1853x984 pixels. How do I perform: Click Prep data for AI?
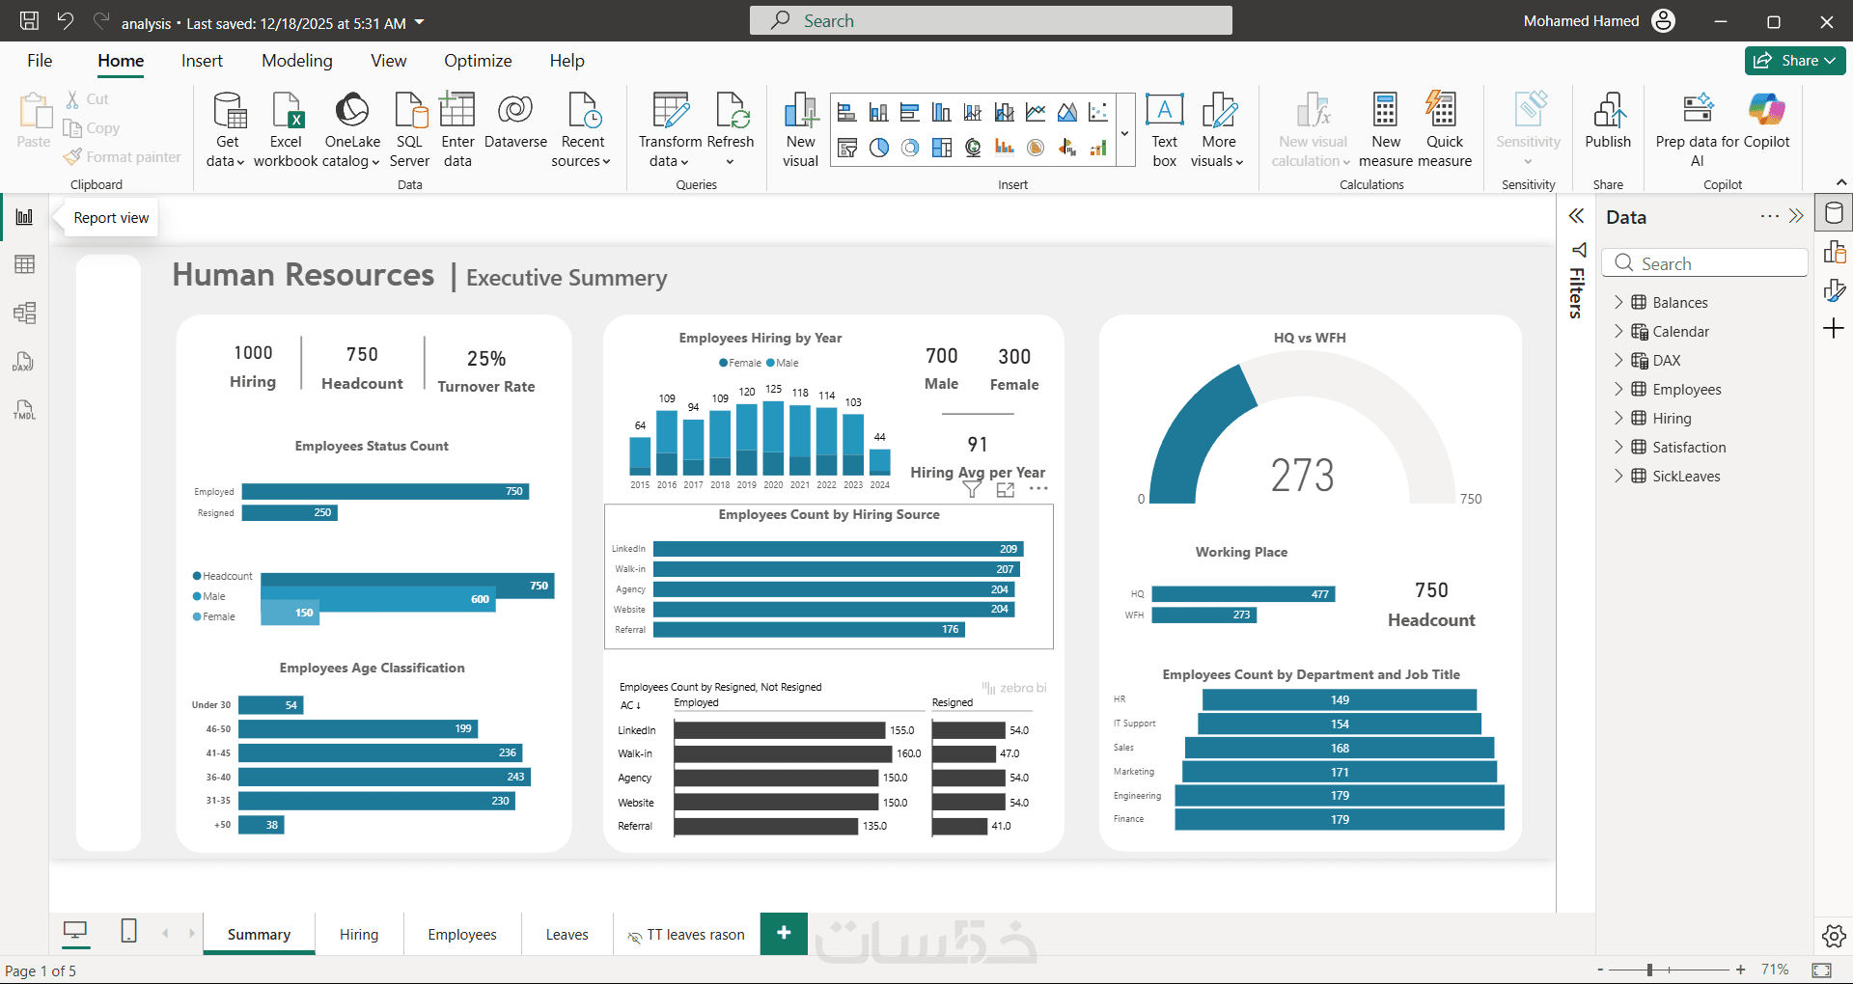pyautogui.click(x=1698, y=130)
